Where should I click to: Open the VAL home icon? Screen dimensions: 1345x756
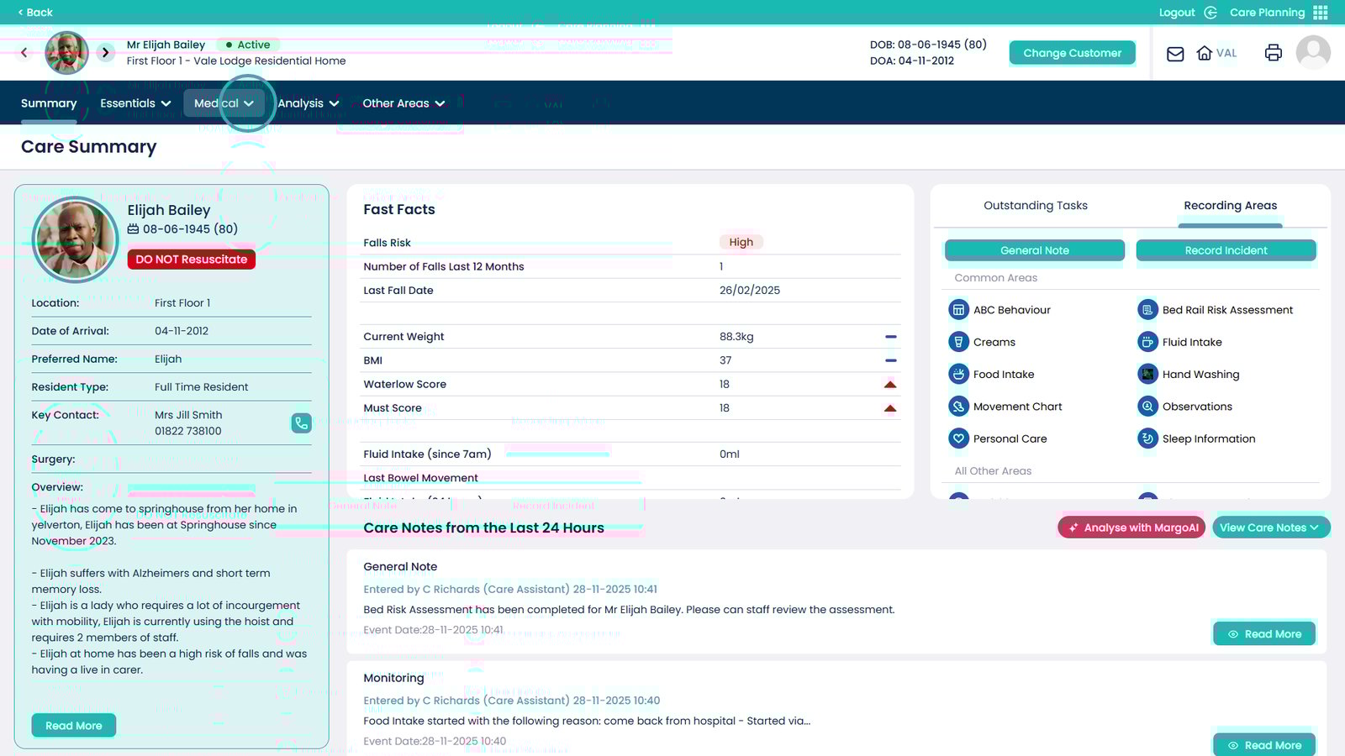[x=1205, y=53]
